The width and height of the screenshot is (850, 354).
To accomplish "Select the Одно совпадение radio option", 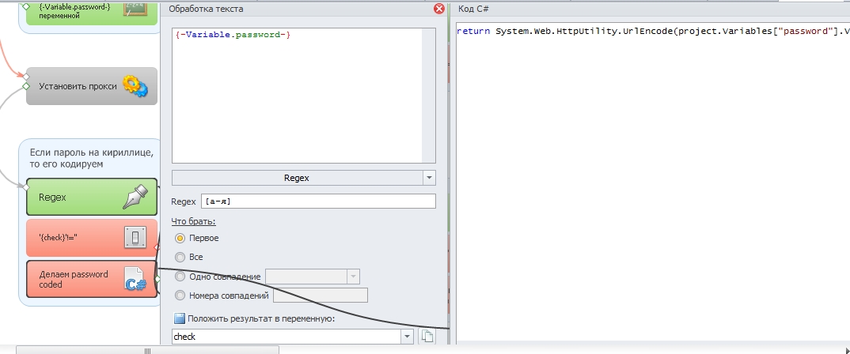I will (x=180, y=277).
